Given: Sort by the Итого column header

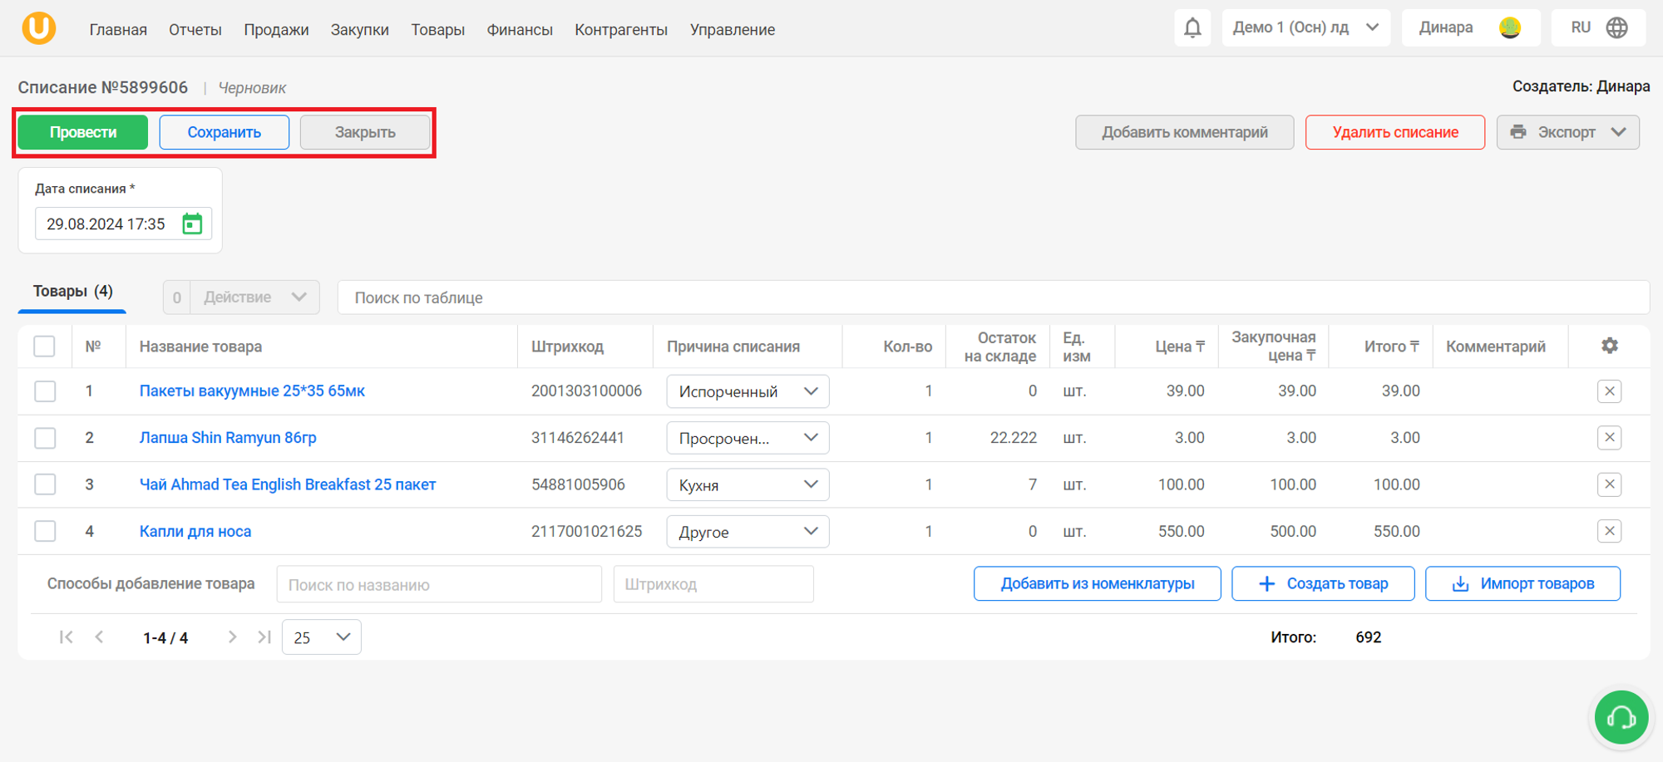Looking at the screenshot, I should coord(1391,347).
